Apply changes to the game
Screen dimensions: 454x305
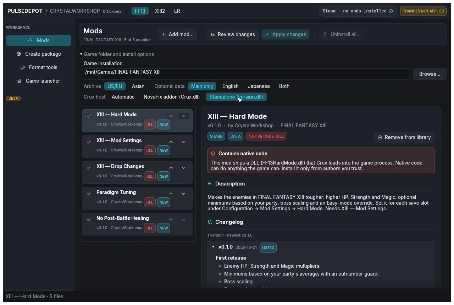[x=286, y=34]
